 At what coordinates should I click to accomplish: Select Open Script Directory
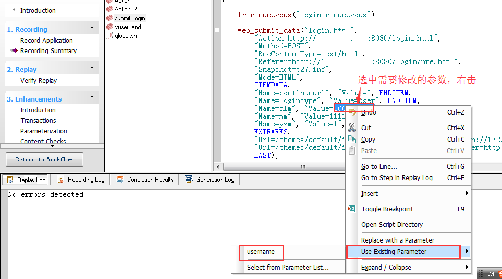pos(408,225)
